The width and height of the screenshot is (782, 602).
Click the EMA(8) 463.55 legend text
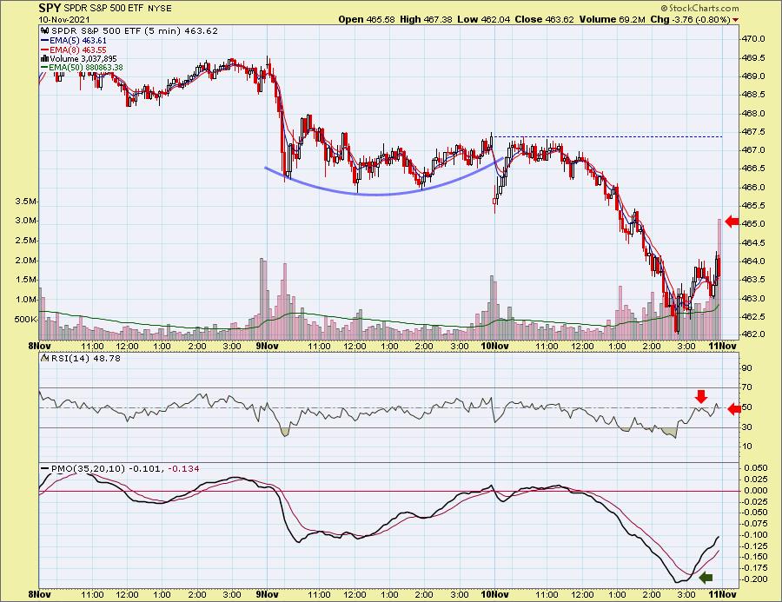tap(78, 50)
